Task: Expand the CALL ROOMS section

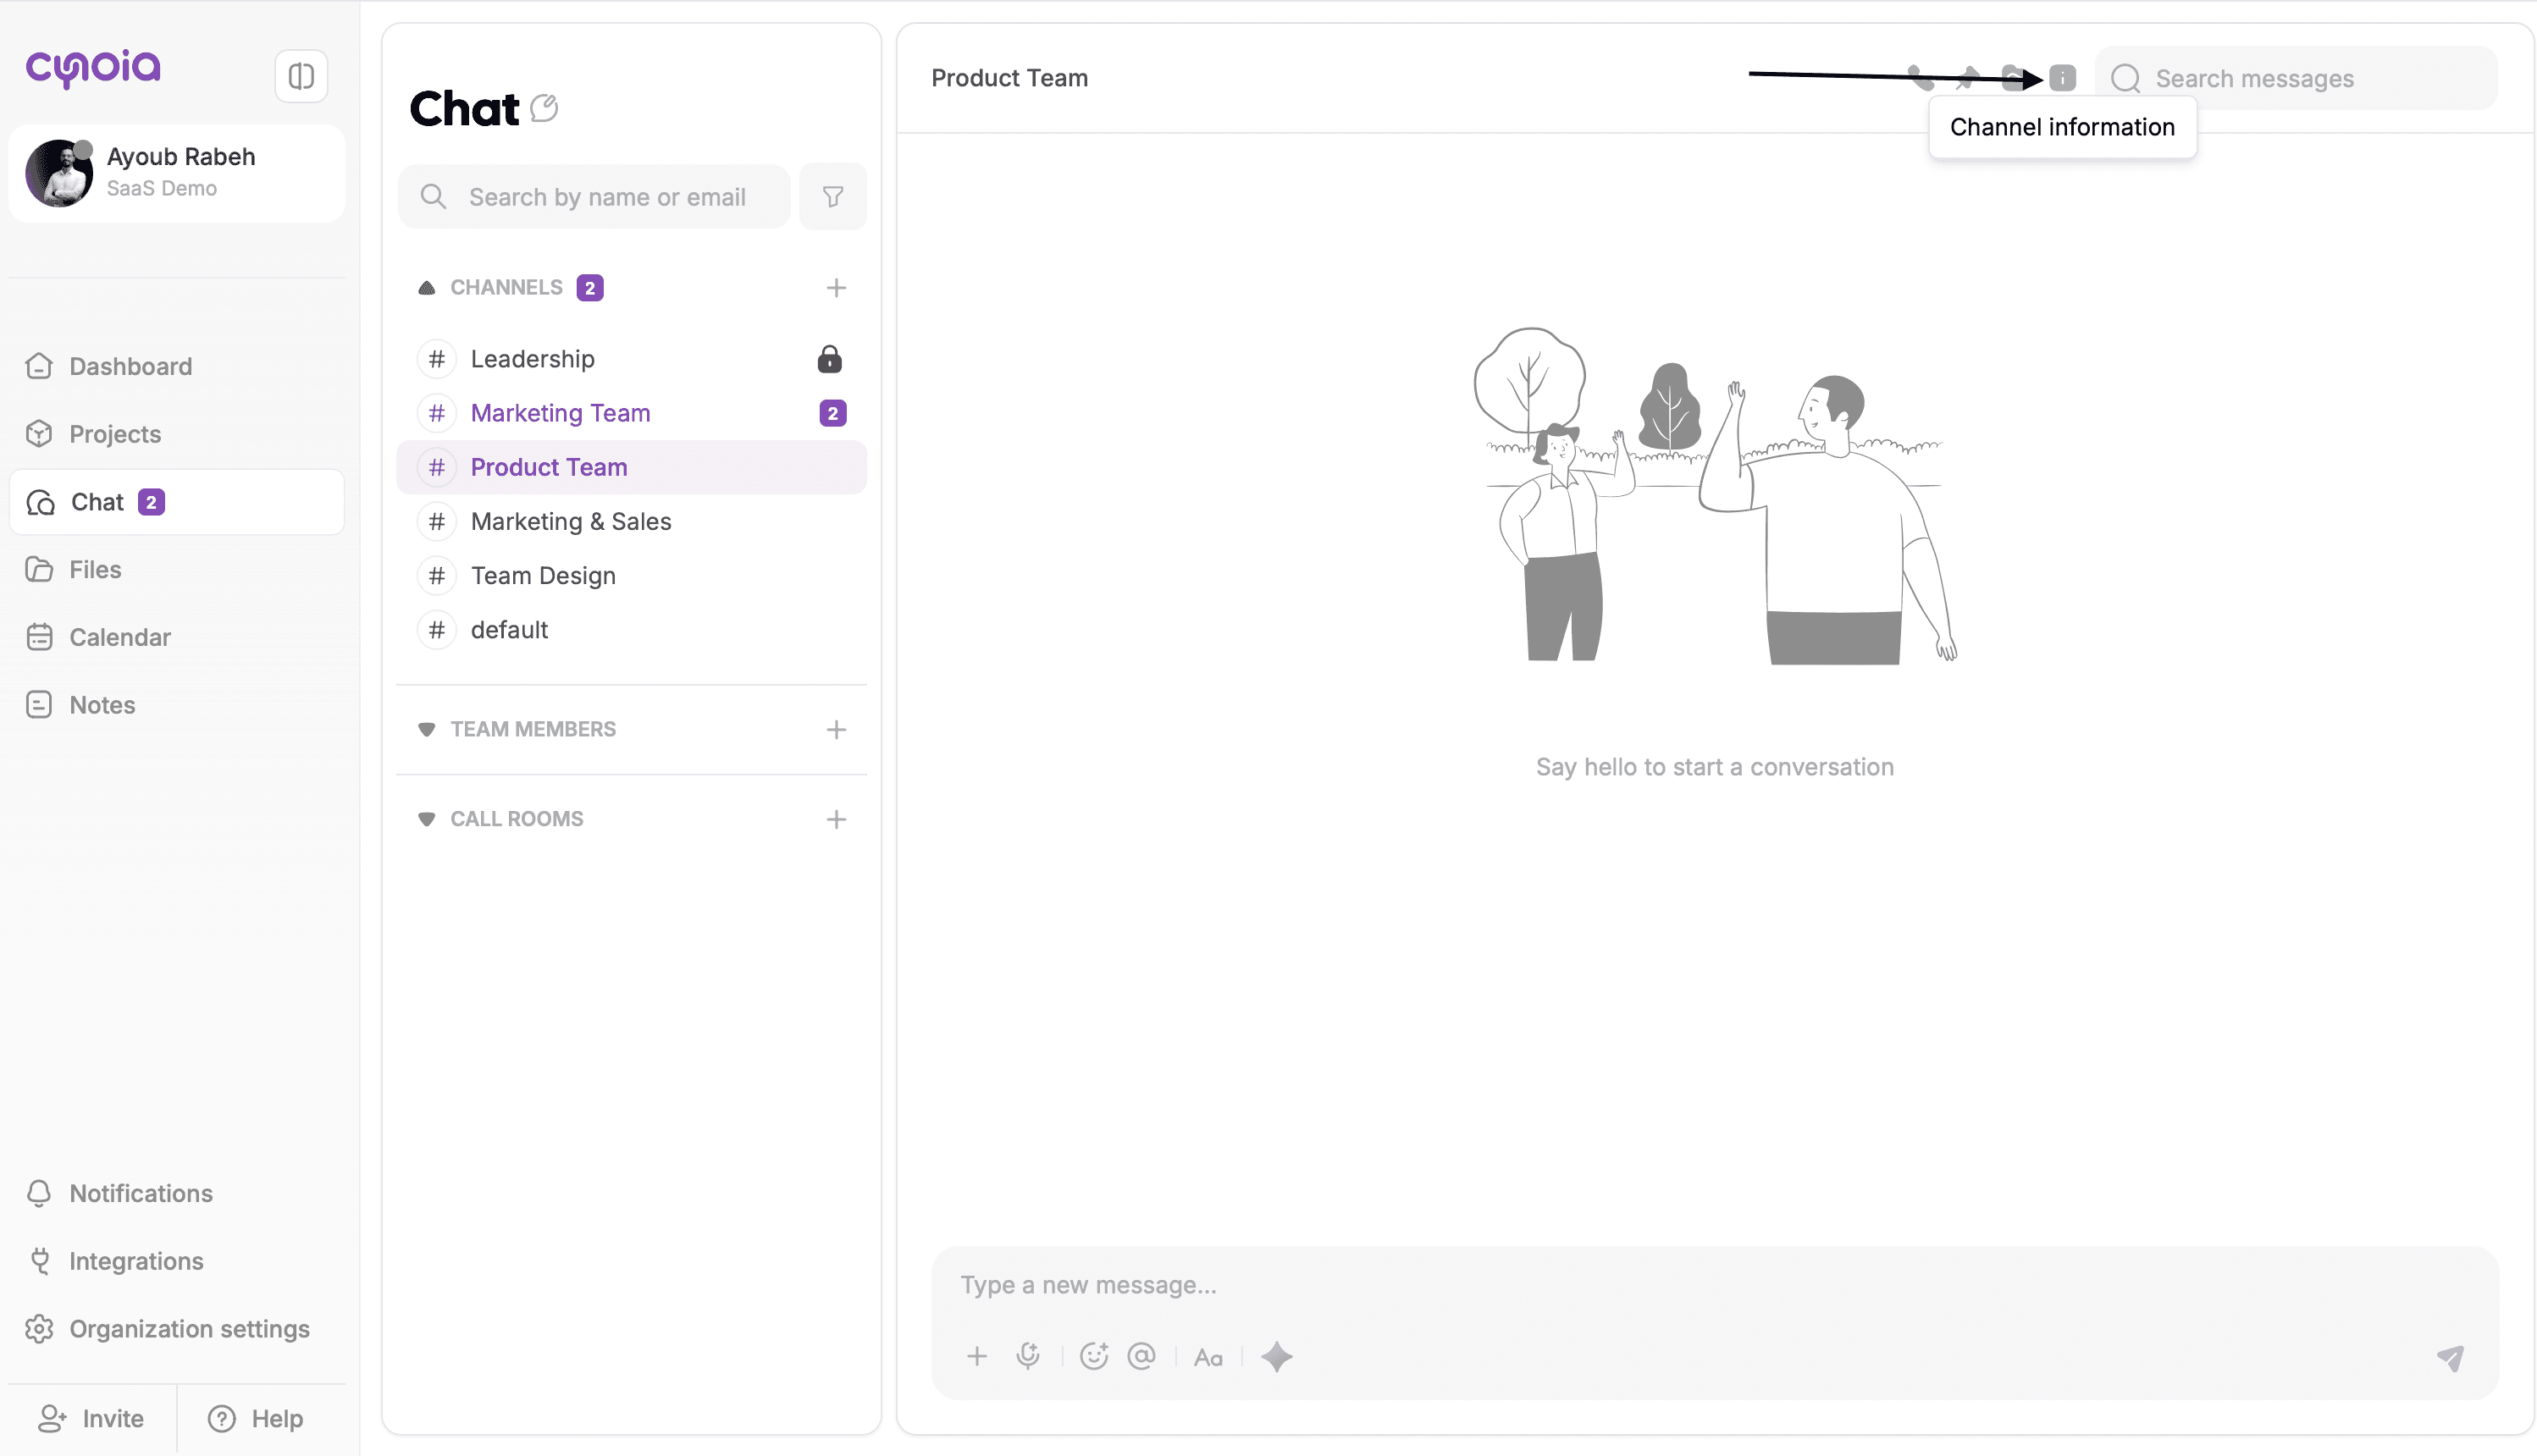Action: [x=427, y=819]
